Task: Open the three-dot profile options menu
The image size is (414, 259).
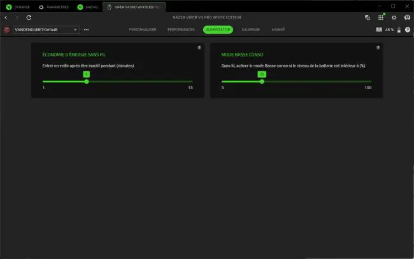Action: click(x=86, y=30)
